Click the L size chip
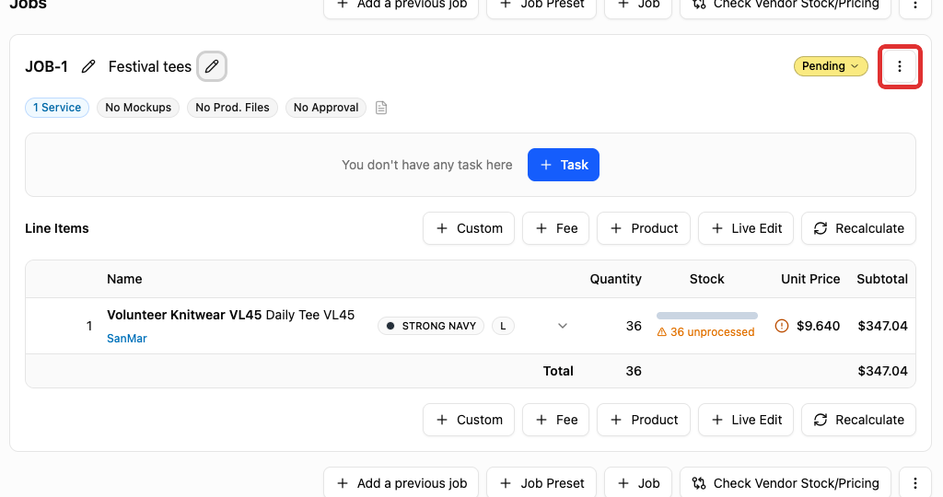 (503, 326)
